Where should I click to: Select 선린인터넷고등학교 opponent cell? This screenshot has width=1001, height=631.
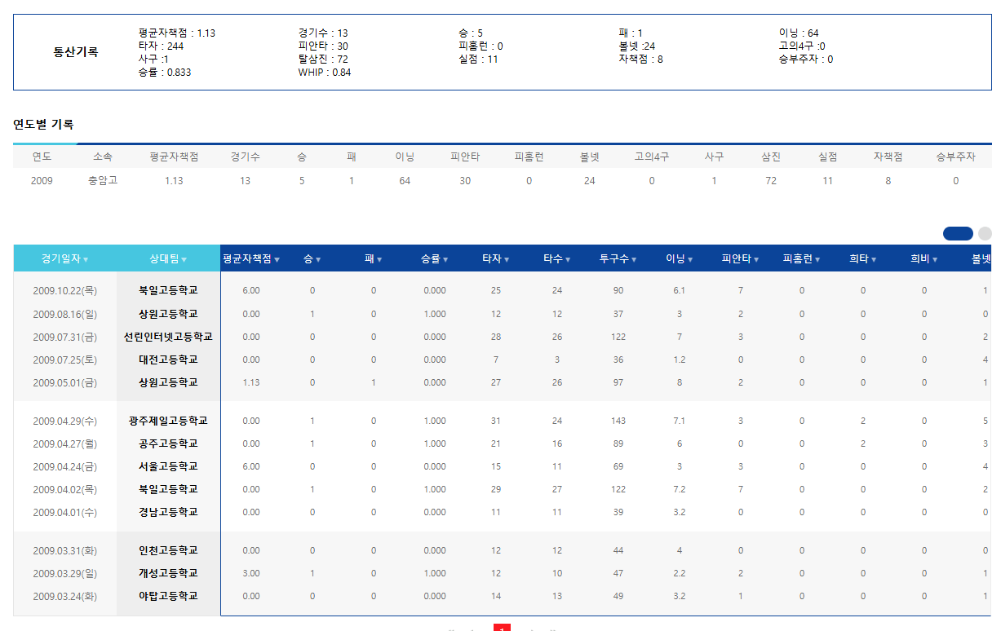coord(168,337)
